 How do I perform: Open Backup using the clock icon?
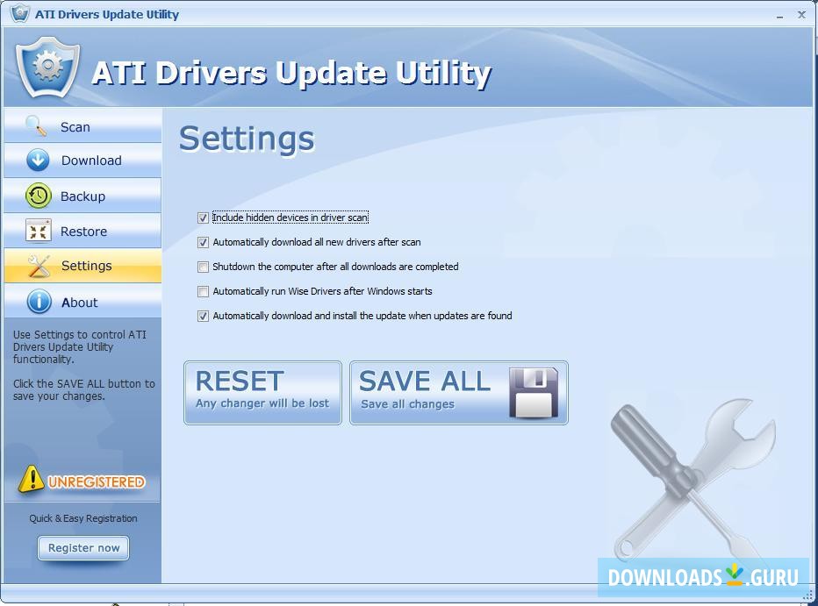point(39,196)
